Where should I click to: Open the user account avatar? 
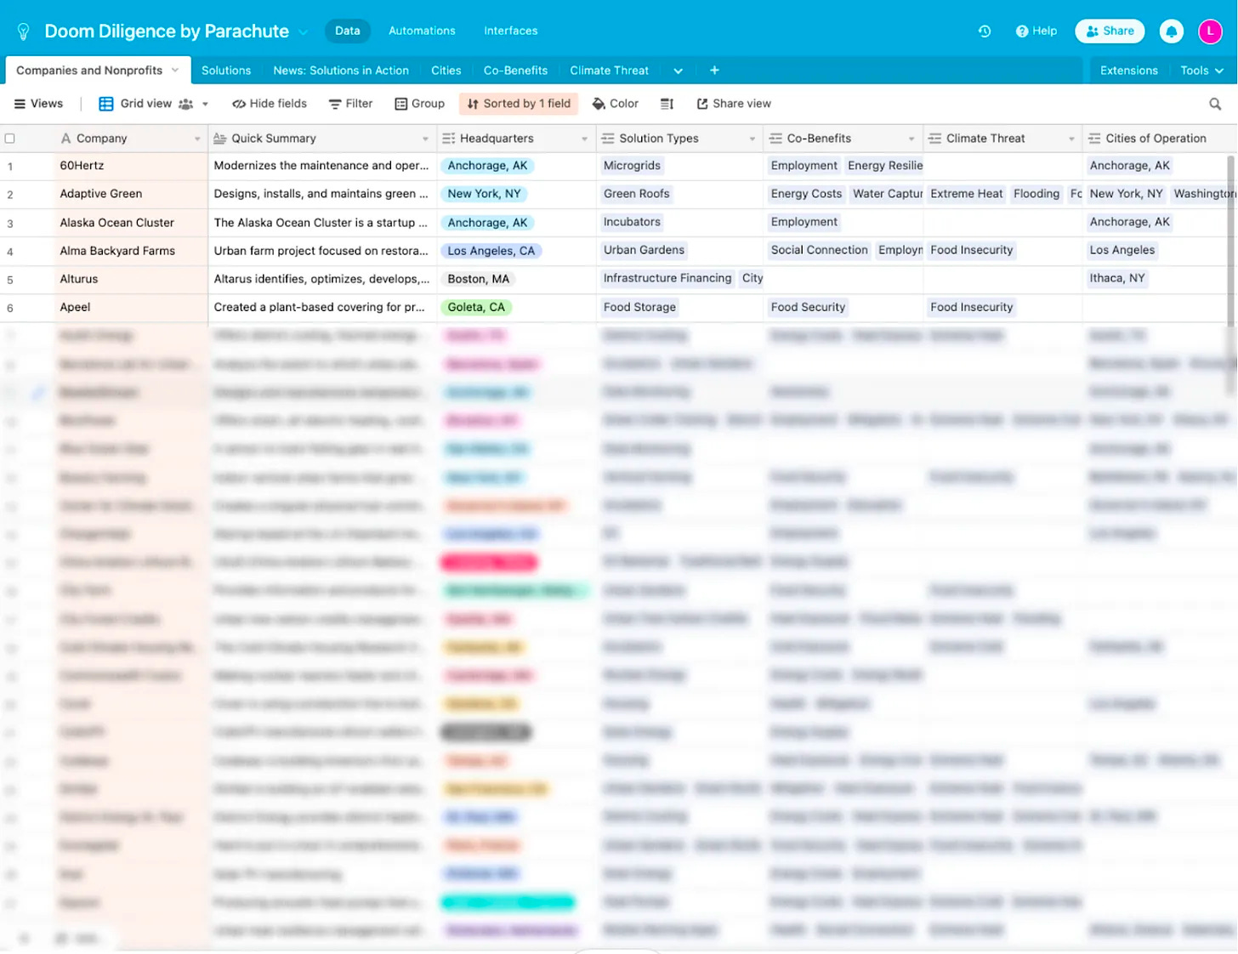1210,31
